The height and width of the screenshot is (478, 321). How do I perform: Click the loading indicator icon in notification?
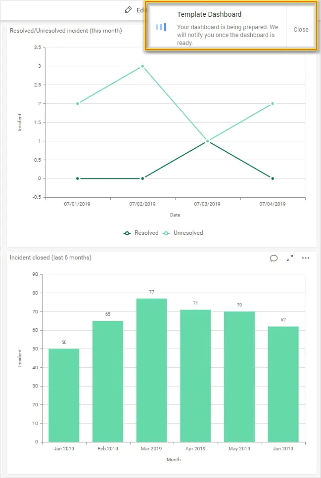[161, 27]
